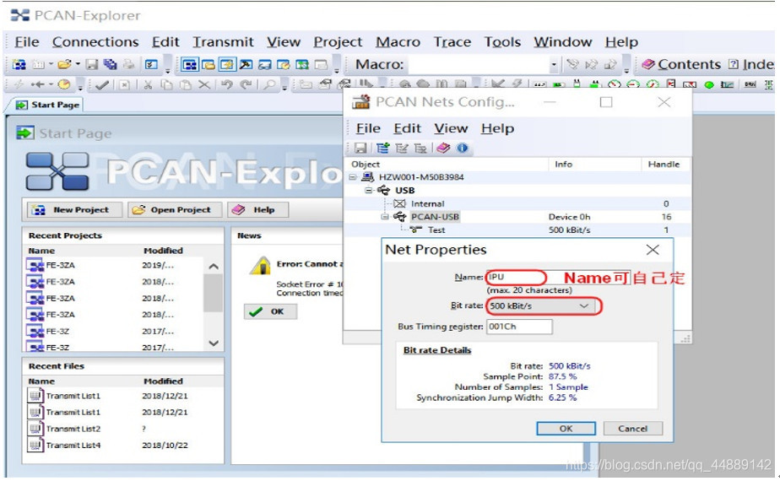Click the Undo arrow icon

[x=227, y=84]
